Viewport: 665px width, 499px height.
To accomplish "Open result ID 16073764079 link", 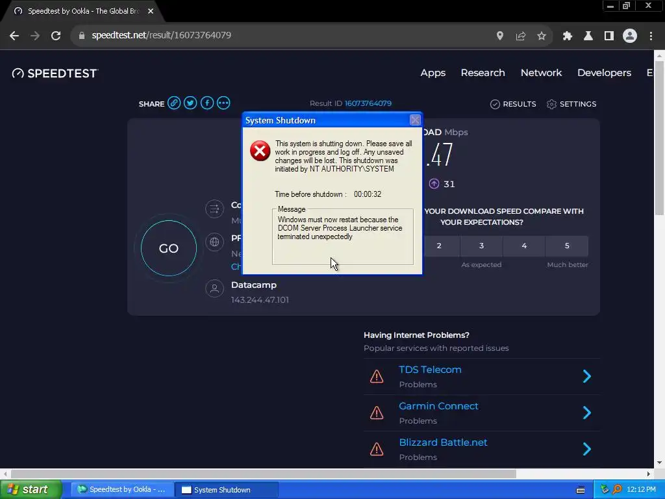I will pyautogui.click(x=368, y=103).
